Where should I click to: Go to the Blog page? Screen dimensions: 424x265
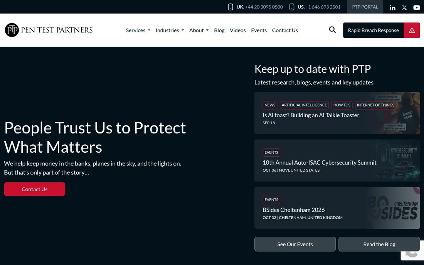[x=219, y=30]
